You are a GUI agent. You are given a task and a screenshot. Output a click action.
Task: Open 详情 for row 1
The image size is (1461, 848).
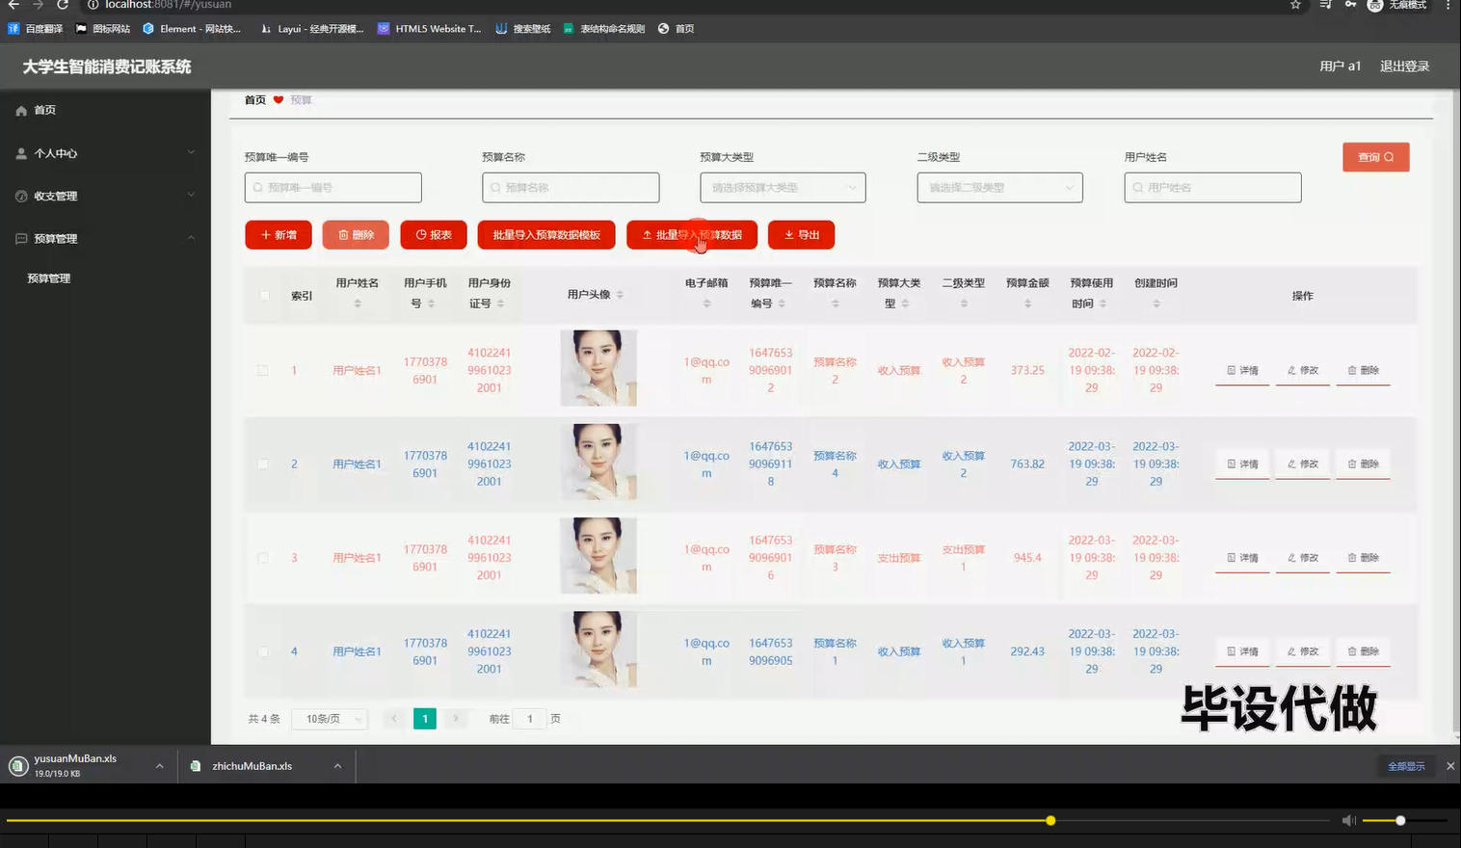(x=1242, y=371)
